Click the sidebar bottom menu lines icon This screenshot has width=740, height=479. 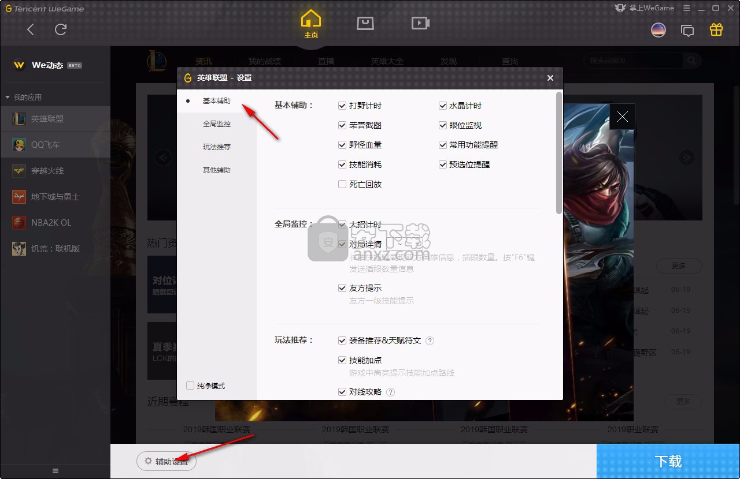tap(55, 471)
